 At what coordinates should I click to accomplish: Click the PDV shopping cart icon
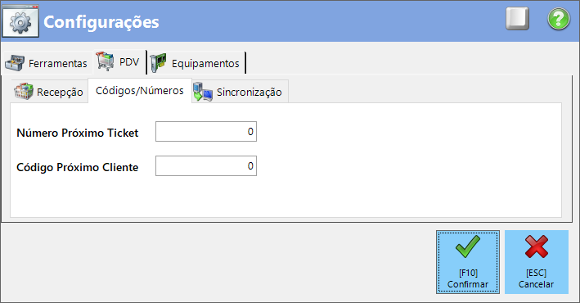pos(105,61)
